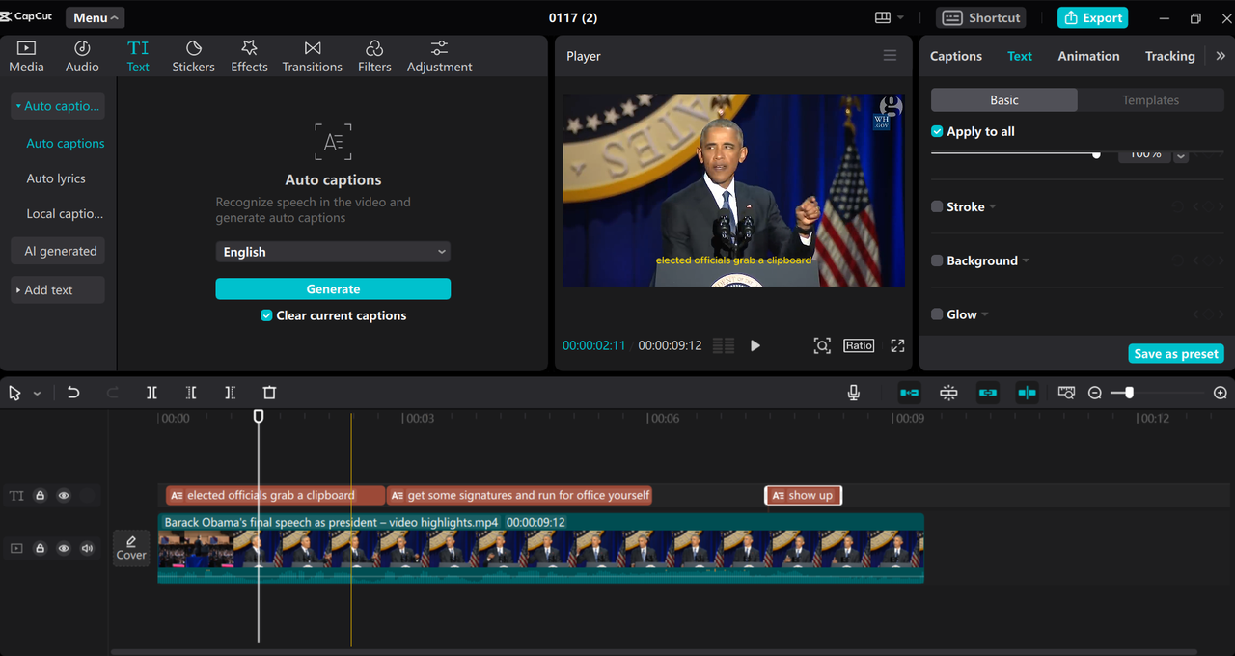Click the timeline zoom-to-fit ruler icon

(1066, 393)
